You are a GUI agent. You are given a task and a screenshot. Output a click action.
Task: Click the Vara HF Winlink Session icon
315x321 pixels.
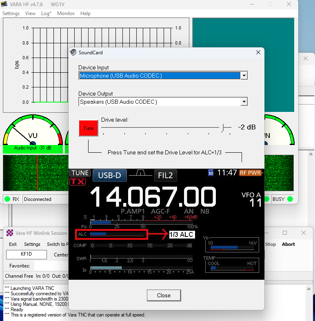[10, 233]
